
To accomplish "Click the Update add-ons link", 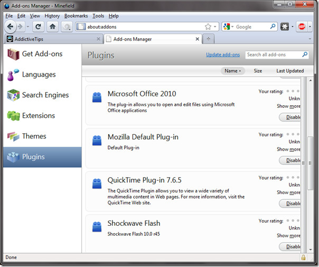I will [x=223, y=54].
